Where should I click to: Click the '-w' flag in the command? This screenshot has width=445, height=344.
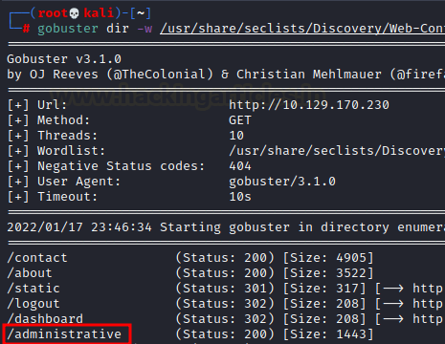click(145, 29)
